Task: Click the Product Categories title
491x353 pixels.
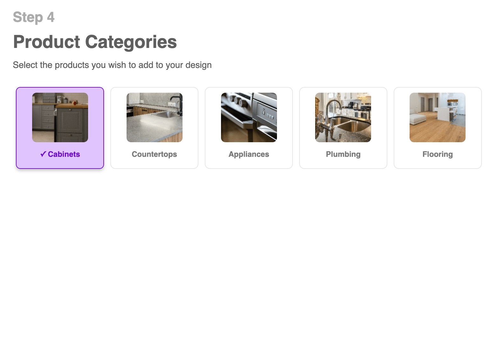Action: point(95,42)
